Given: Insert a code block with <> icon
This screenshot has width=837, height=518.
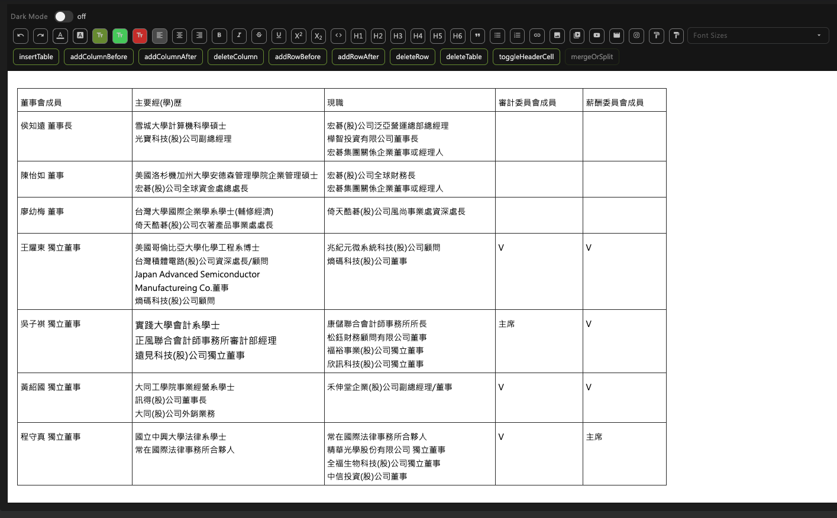Looking at the screenshot, I should point(338,35).
